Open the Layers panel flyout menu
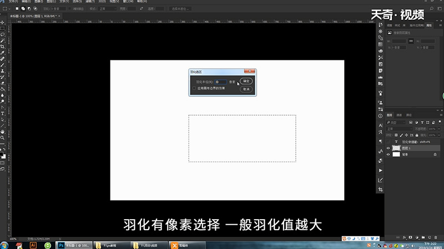 click(441, 115)
